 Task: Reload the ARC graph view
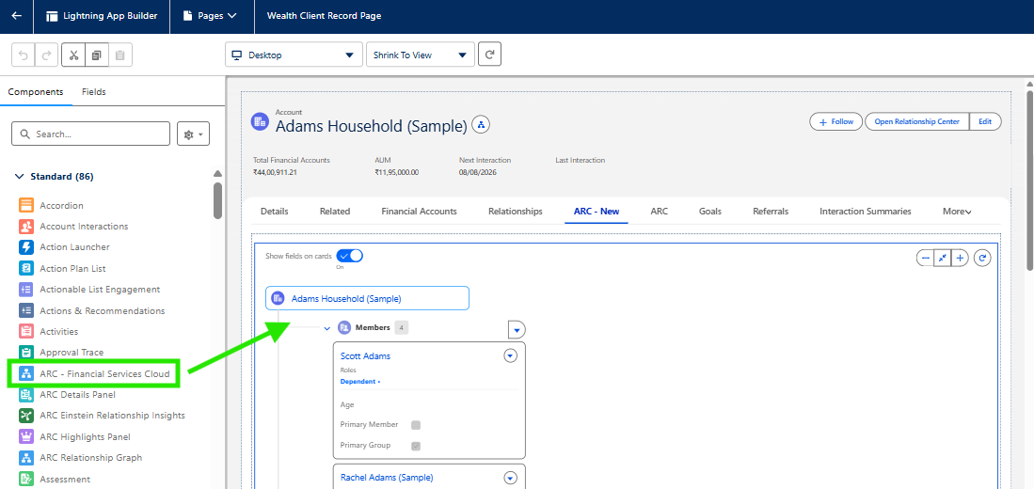(982, 258)
